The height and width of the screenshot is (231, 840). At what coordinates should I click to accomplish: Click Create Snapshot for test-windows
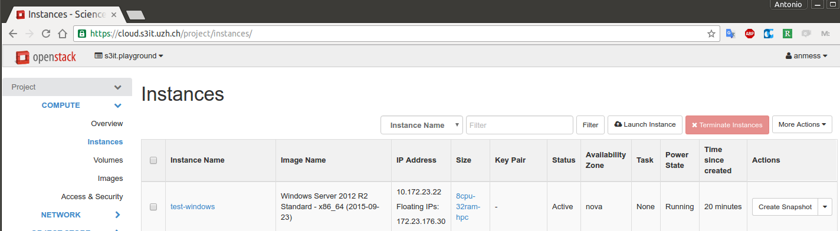click(x=785, y=207)
